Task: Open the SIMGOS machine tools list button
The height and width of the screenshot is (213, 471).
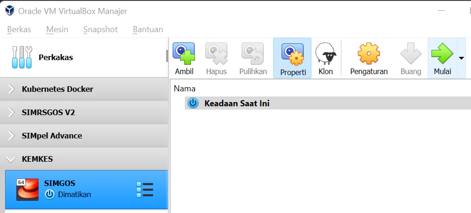Action: point(145,190)
